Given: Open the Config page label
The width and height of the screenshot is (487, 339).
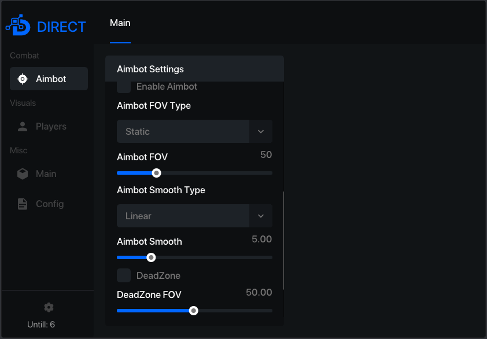Looking at the screenshot, I should point(50,204).
